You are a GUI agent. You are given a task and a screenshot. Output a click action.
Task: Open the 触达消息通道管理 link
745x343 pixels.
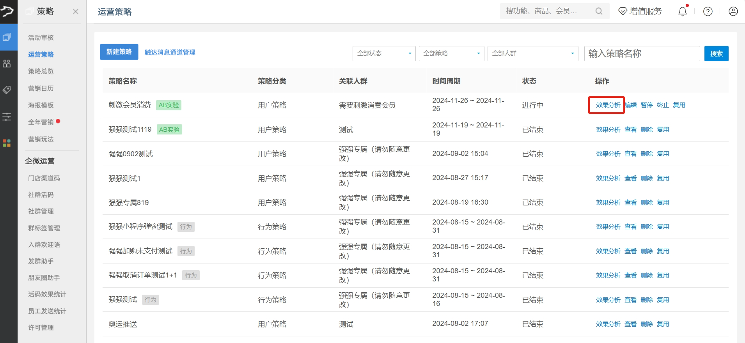pyautogui.click(x=170, y=52)
